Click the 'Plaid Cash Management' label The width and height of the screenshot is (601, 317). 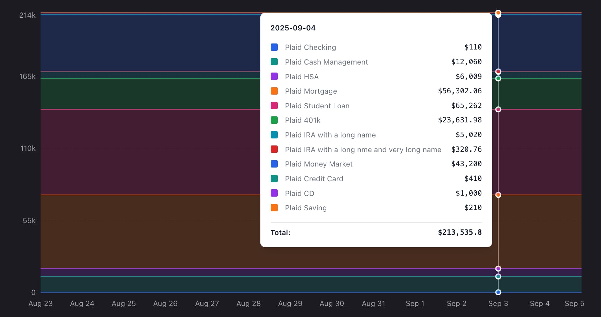tap(326, 62)
